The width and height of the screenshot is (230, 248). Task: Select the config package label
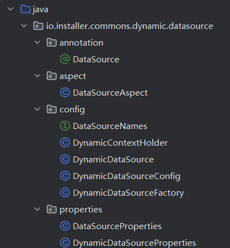[72, 110]
